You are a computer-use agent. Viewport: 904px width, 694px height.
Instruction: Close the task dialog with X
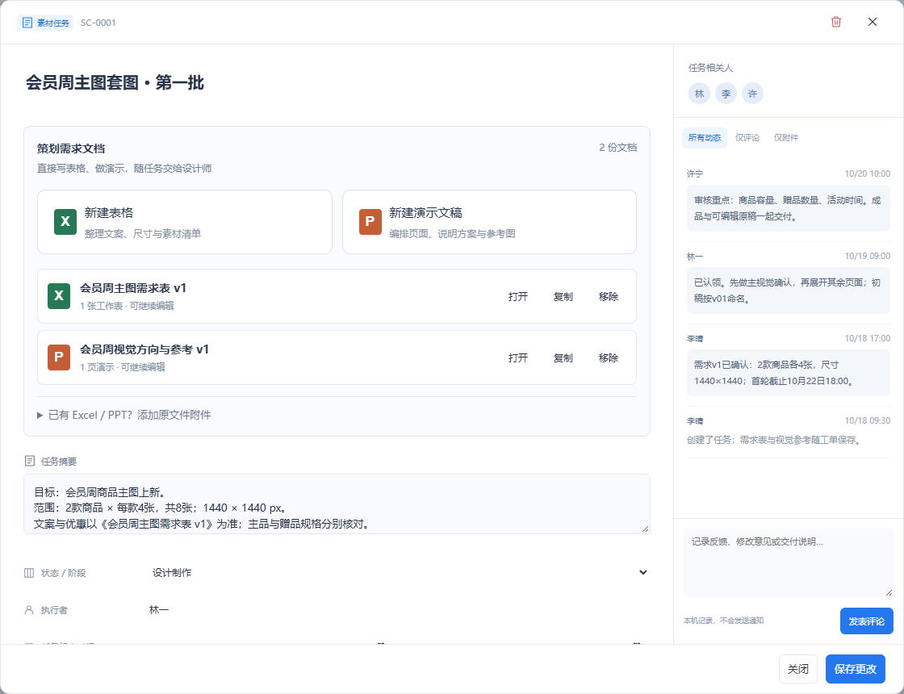[x=873, y=22]
